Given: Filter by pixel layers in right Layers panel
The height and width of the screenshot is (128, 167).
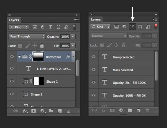Looking at the screenshot, I should (x=117, y=27).
